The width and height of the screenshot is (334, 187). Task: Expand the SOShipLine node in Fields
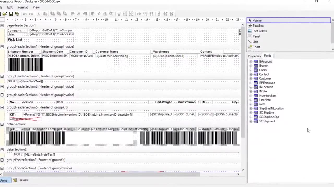point(251,113)
